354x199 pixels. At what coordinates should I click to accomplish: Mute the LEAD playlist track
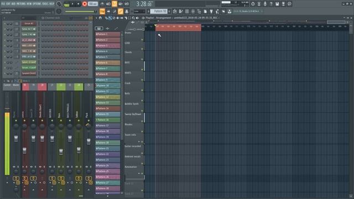coord(142,49)
